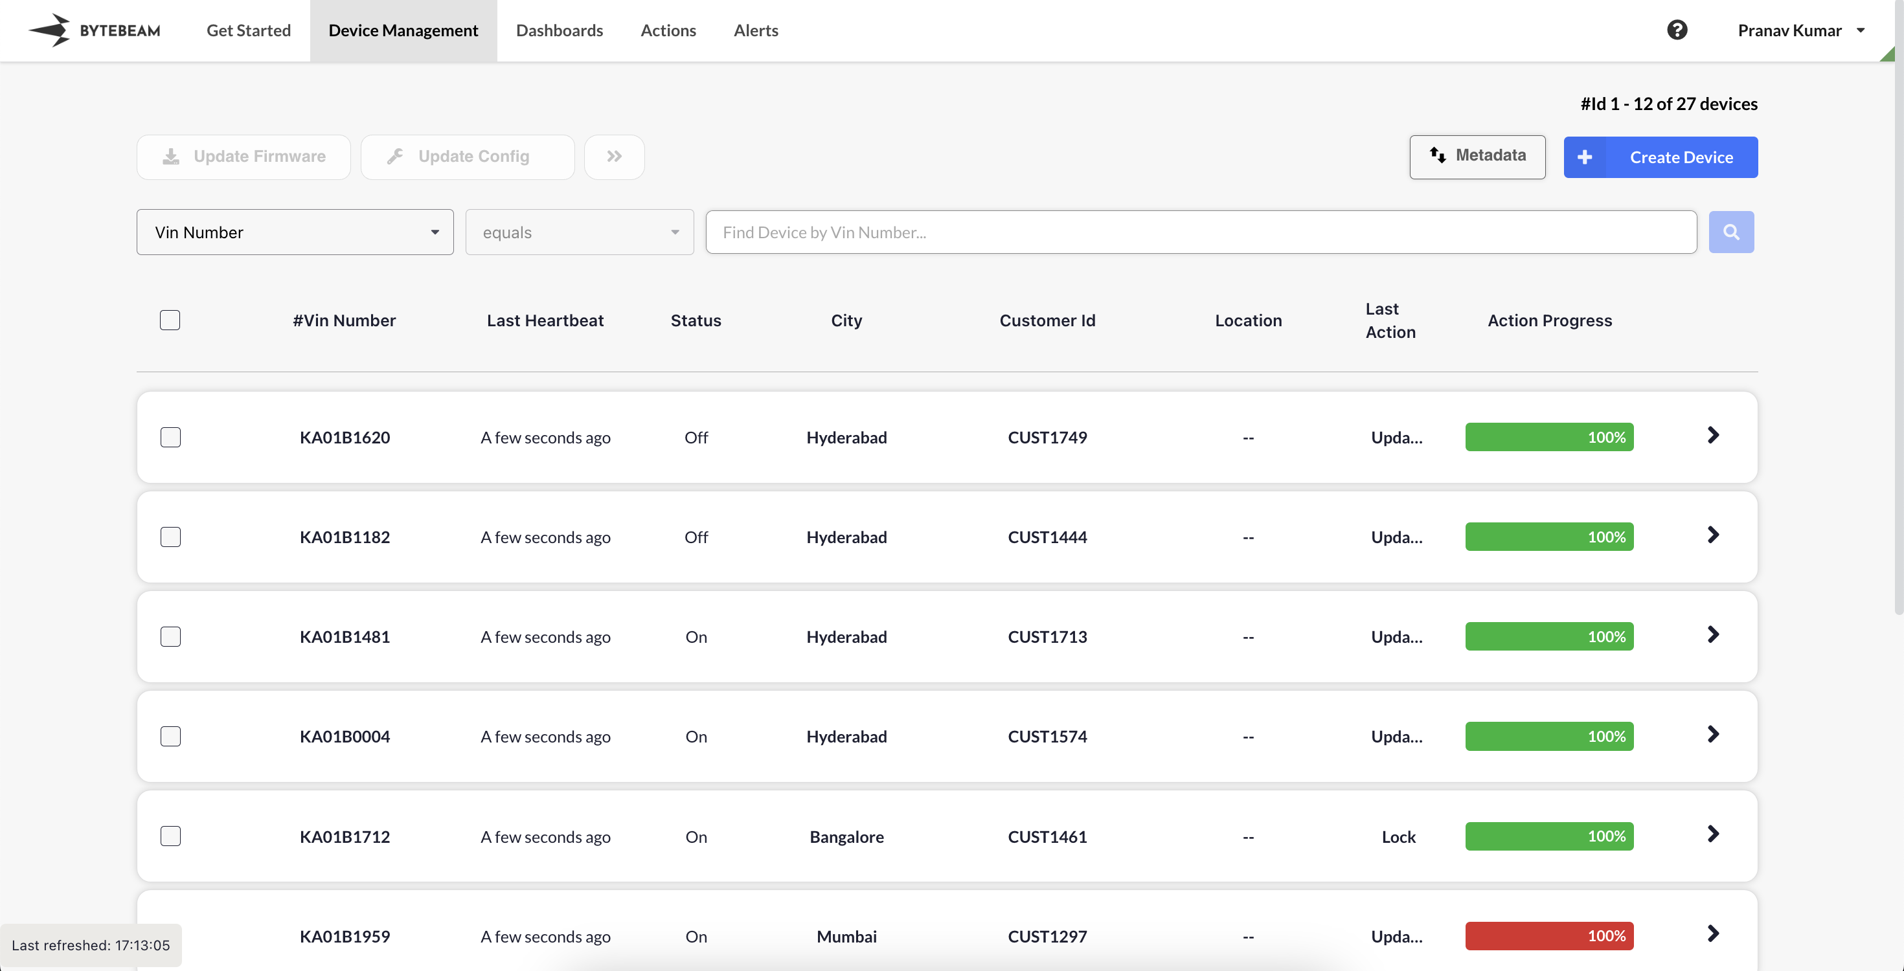This screenshot has width=1904, height=971.
Task: Click the Metadata button
Action: pyautogui.click(x=1477, y=157)
